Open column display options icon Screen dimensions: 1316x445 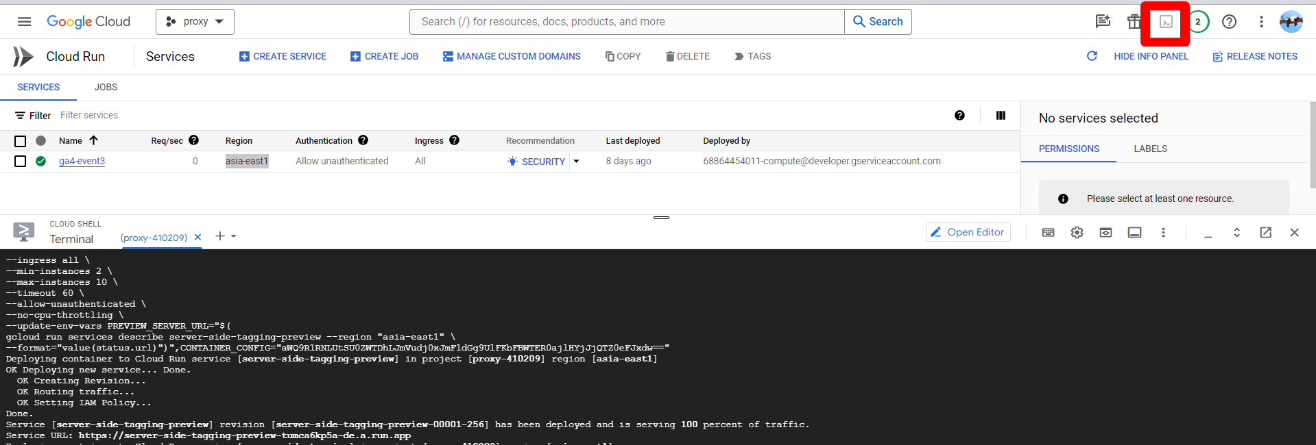(x=1001, y=115)
